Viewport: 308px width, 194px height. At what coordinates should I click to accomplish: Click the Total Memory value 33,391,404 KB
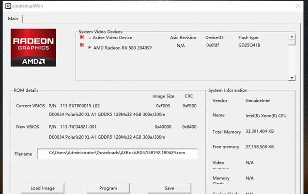(260, 131)
